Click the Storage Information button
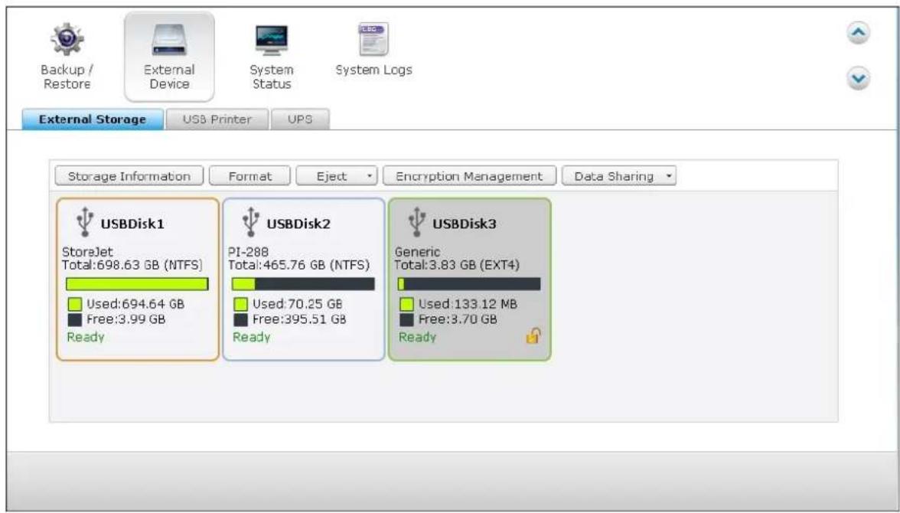Image resolution: width=900 pixels, height=513 pixels. click(x=129, y=176)
